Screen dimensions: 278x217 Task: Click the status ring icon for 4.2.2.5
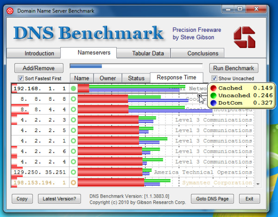[73, 130]
